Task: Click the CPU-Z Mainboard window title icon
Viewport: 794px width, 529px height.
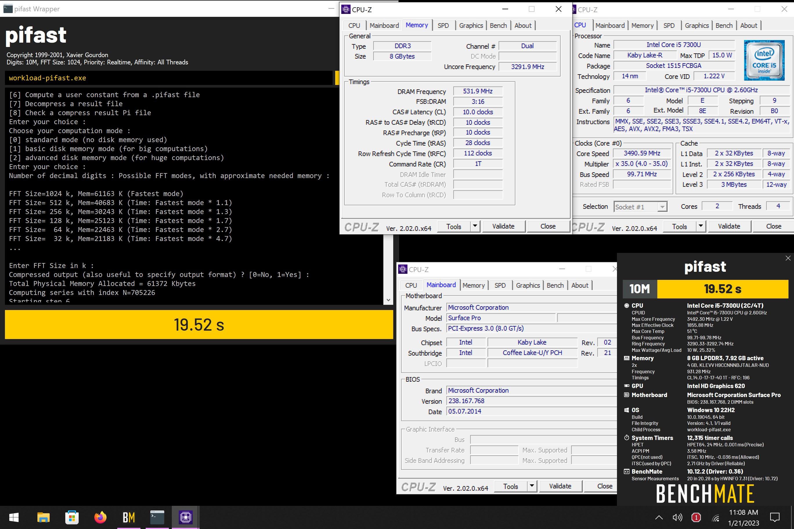Action: point(403,269)
